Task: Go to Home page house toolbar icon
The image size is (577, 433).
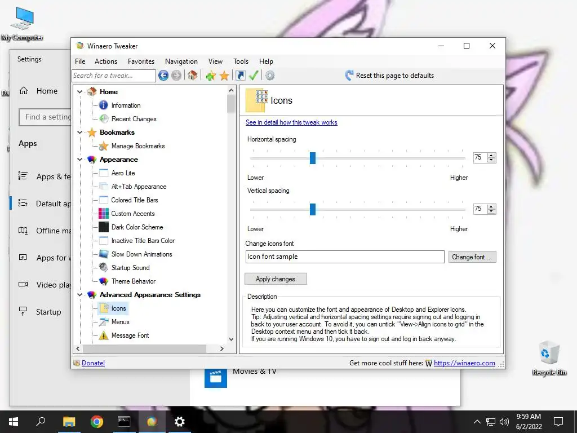Action: (x=192, y=76)
